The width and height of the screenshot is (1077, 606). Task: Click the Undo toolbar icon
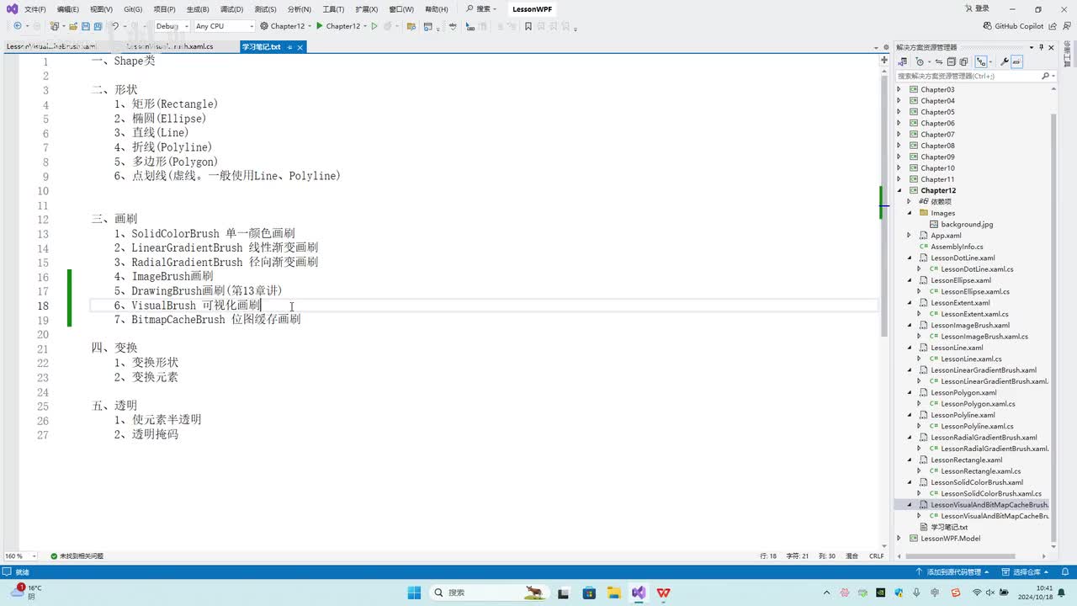(116, 26)
